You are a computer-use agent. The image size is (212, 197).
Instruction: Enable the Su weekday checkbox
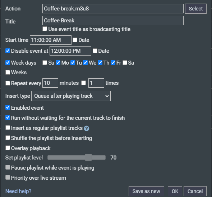tap(45, 62)
